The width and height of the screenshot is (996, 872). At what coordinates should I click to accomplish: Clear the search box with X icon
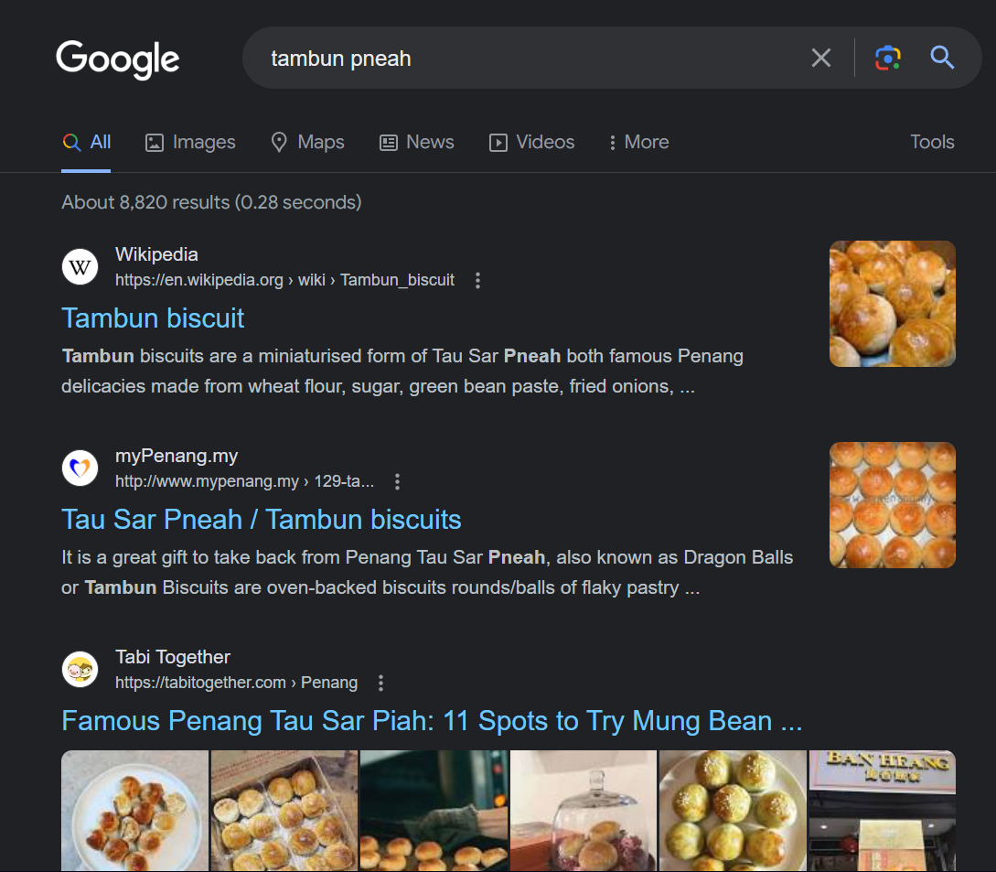(x=820, y=58)
